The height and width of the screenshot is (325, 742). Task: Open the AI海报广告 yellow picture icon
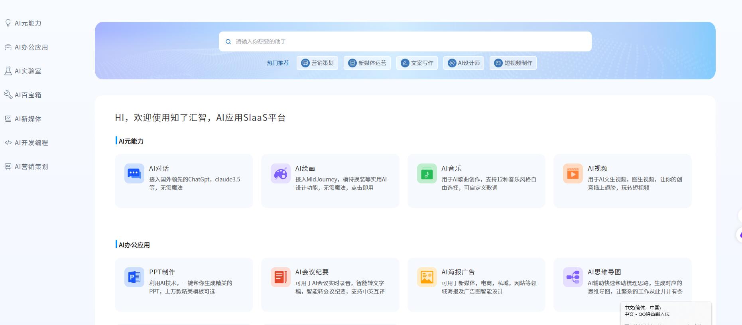[x=427, y=277]
